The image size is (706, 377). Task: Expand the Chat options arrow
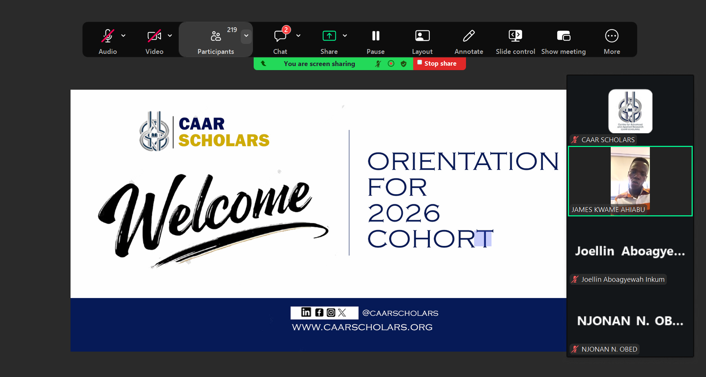tap(298, 36)
